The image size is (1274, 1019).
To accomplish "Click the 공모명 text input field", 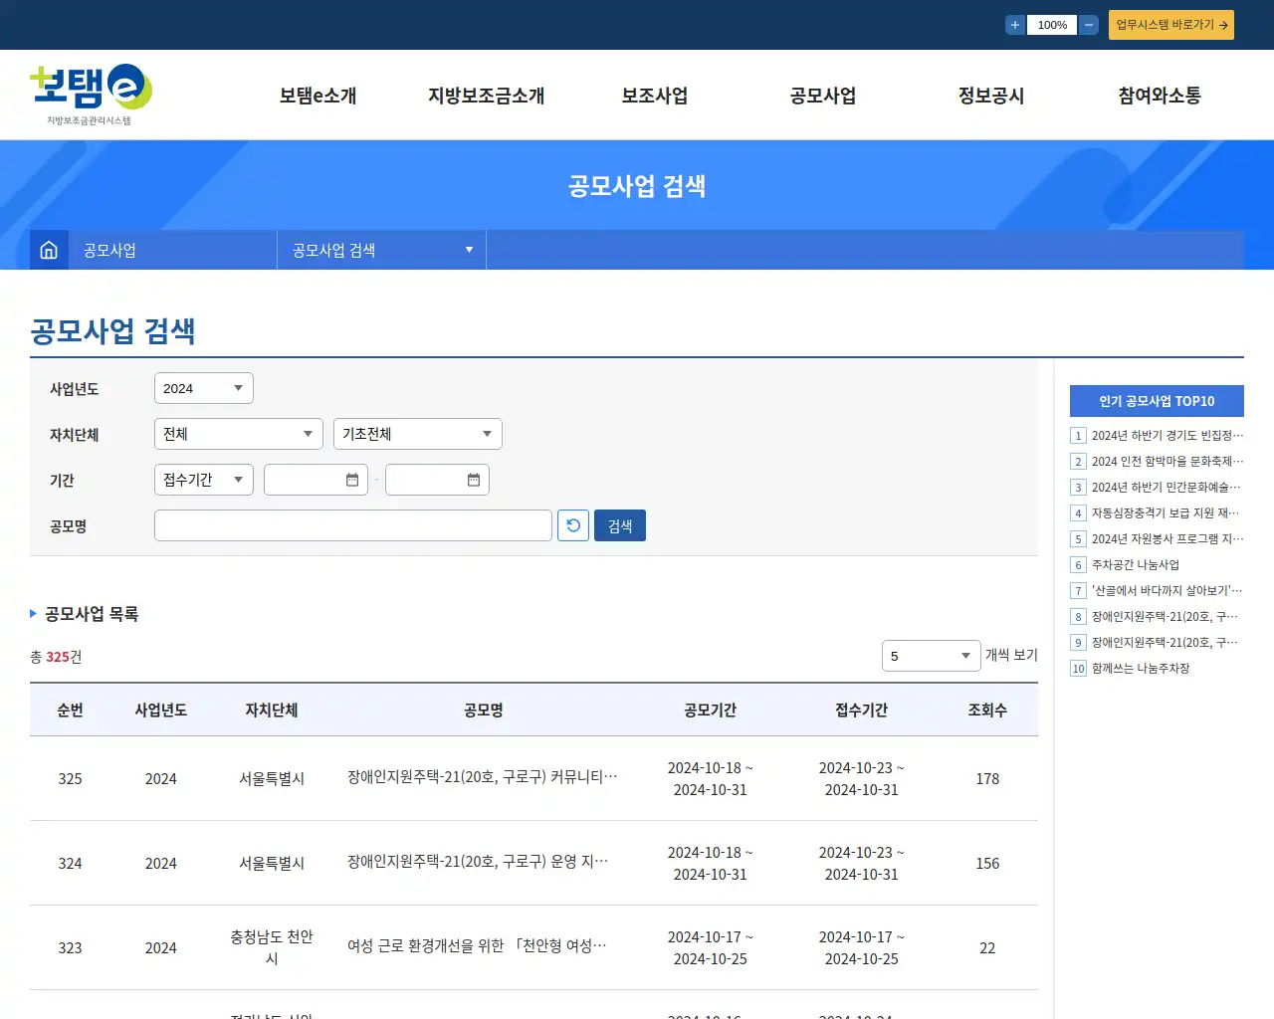I will click(x=353, y=525).
